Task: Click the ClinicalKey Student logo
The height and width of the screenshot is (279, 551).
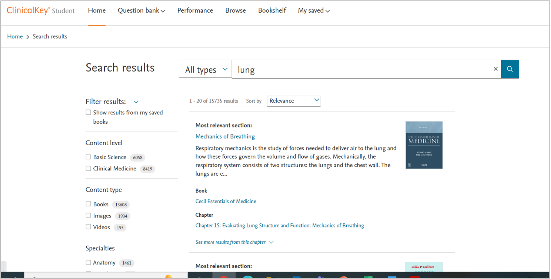Action: (41, 11)
